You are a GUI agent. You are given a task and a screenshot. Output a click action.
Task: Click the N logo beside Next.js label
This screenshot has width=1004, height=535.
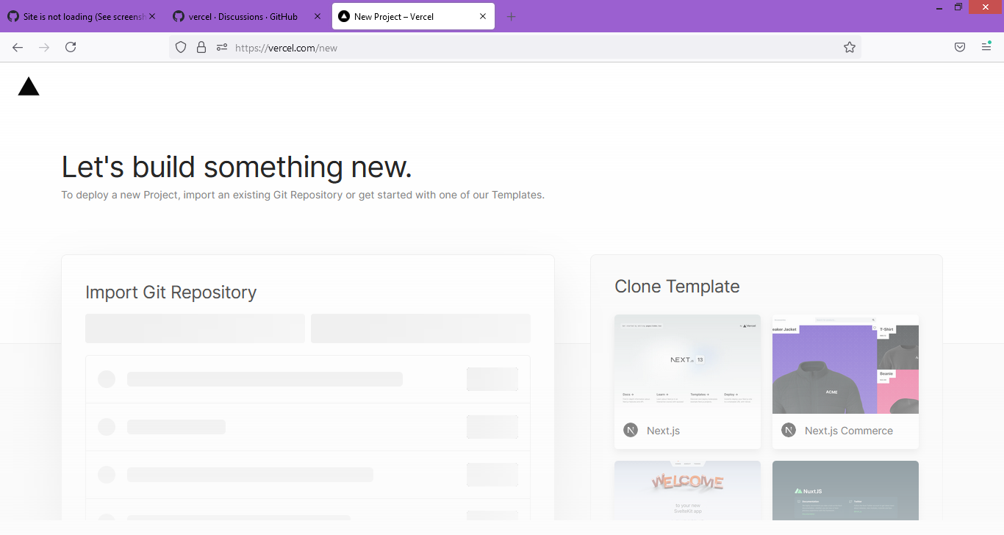tap(631, 431)
